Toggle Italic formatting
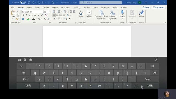The height and width of the screenshot is (99, 176). (26, 15)
